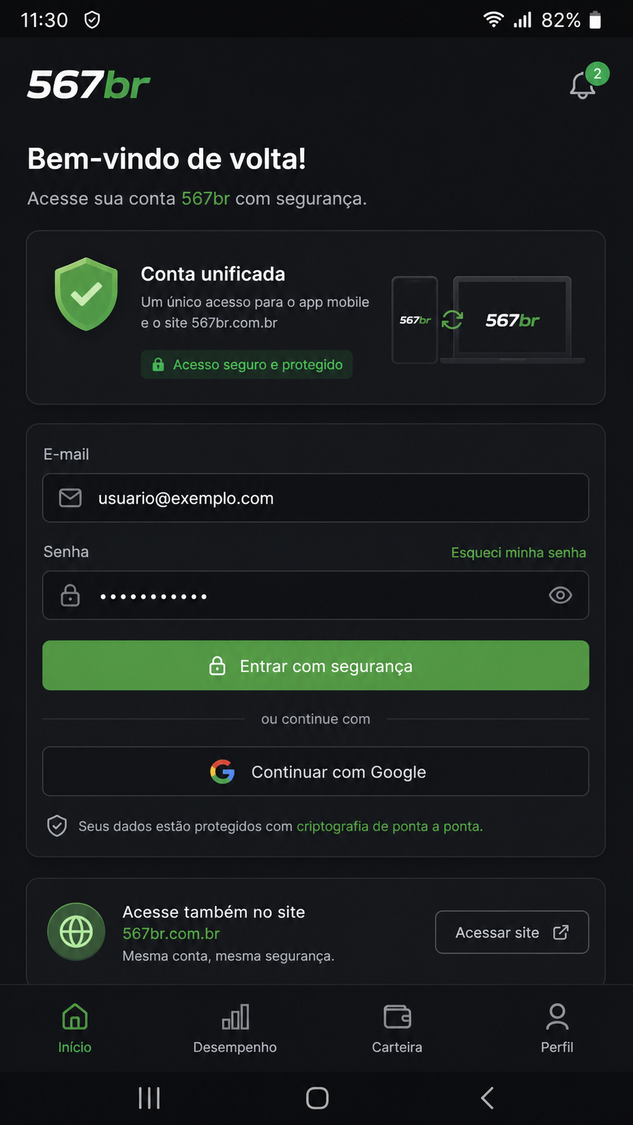Tap the Google logo icon

[x=223, y=772]
